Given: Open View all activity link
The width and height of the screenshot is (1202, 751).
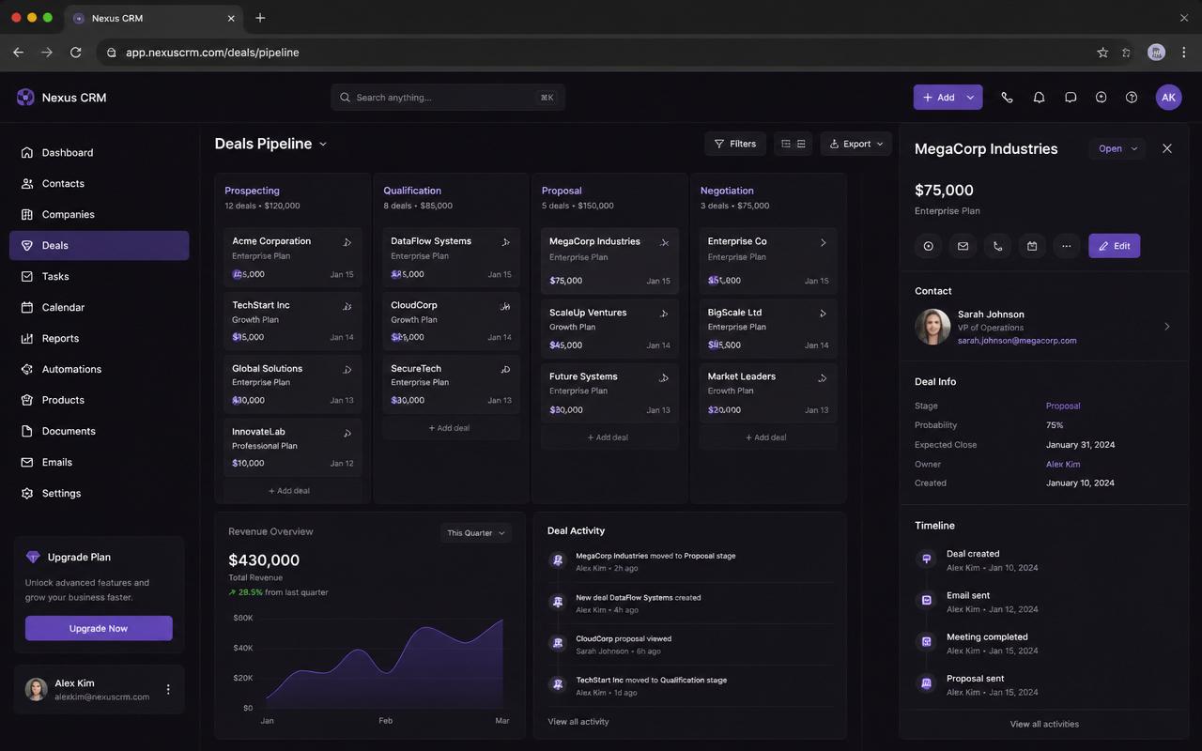Looking at the screenshot, I should (578, 722).
